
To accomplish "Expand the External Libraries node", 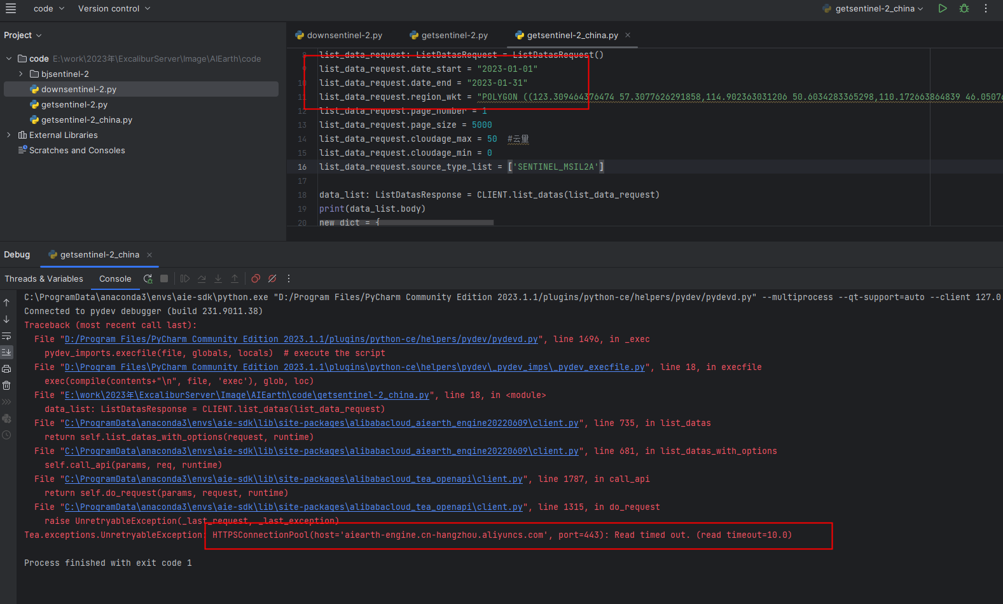I will click(9, 135).
